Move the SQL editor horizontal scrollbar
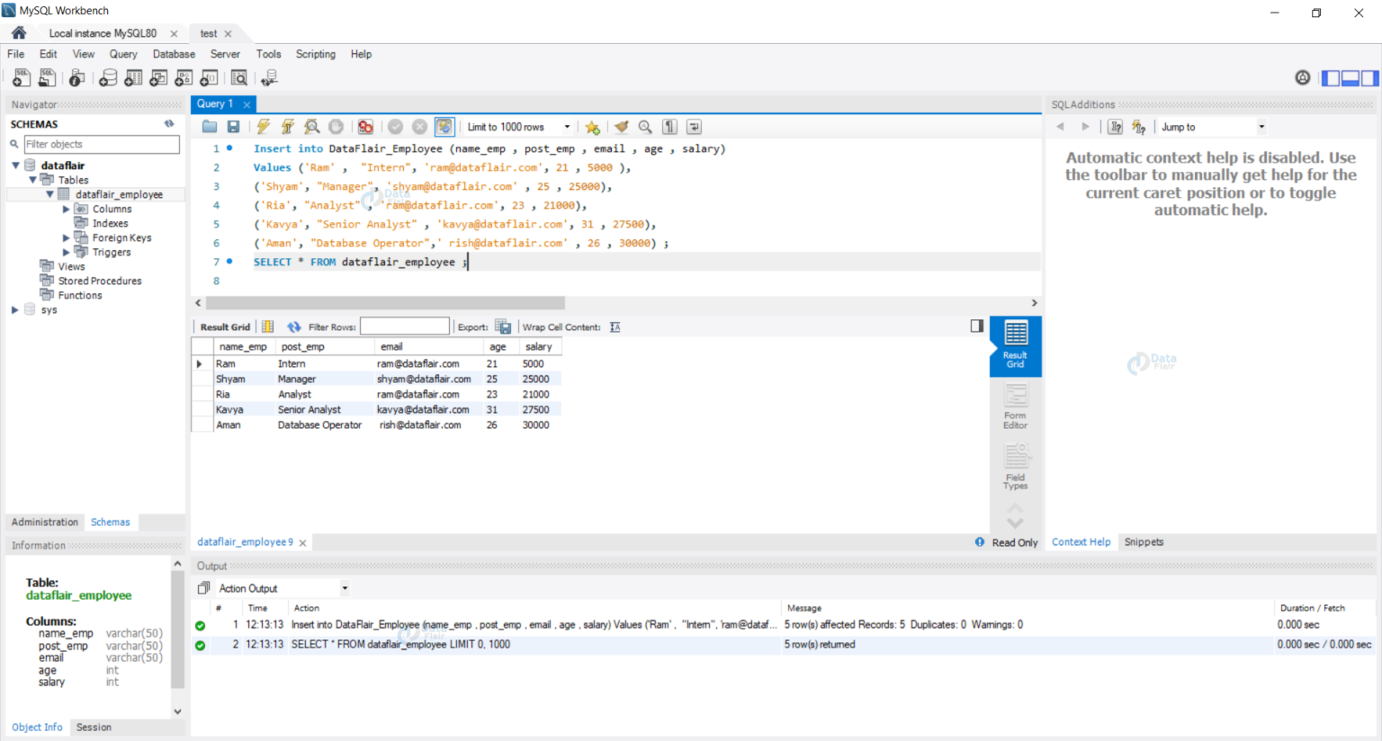Screen dimensions: 1382x741 tap(385, 303)
